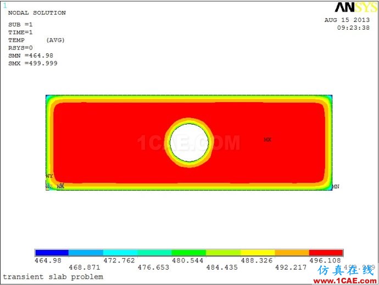Click the cyan legend color band
Screen dimensions: 379x285
point(120,253)
